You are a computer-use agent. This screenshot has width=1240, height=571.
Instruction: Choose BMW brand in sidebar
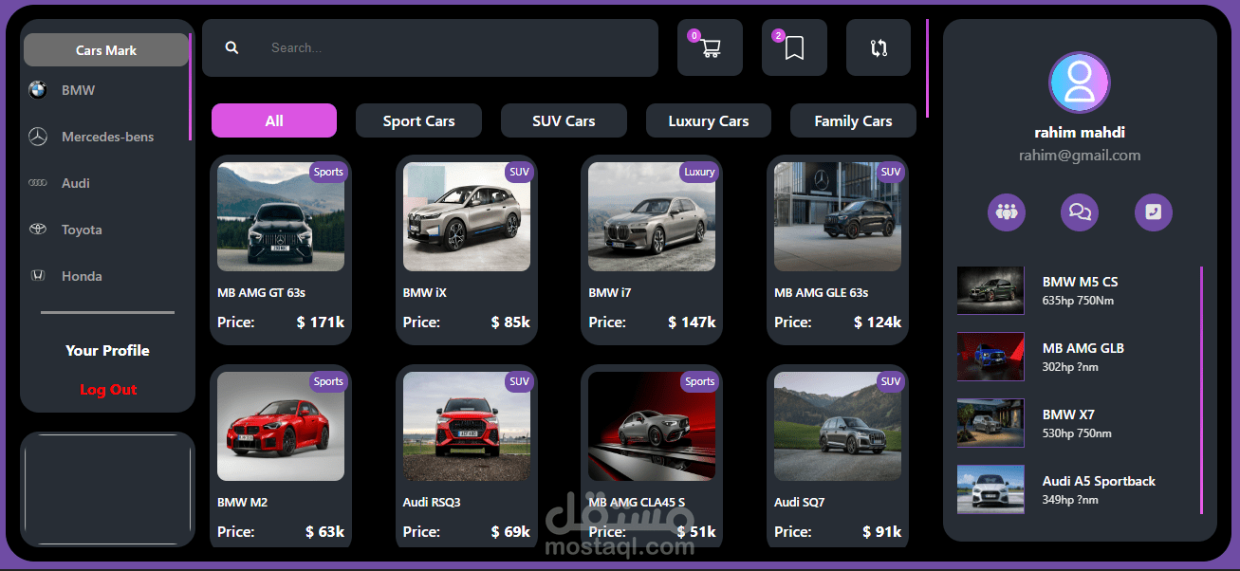(78, 90)
